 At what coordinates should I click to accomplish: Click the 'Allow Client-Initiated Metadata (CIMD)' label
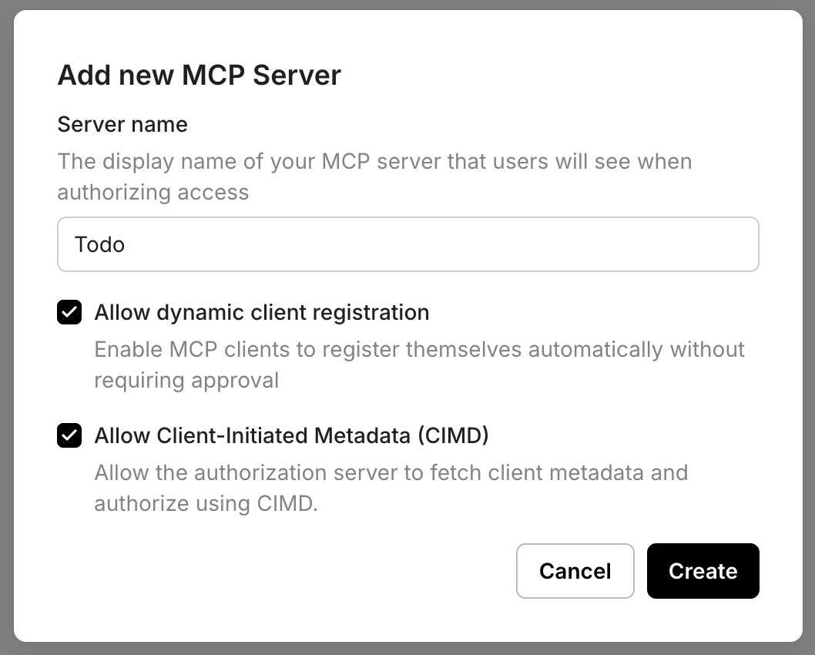[293, 435]
